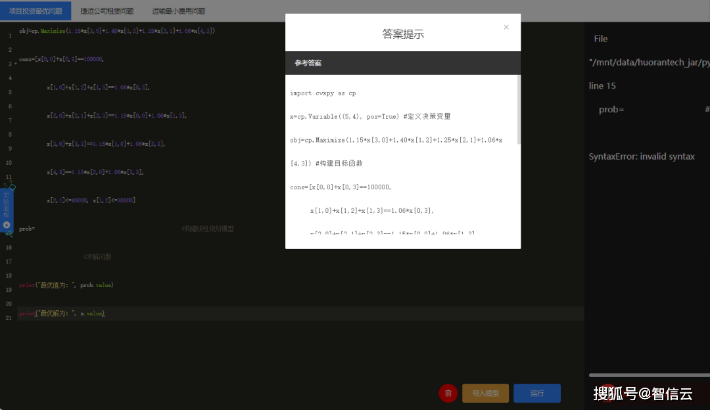The height and width of the screenshot is (410, 710).
Task: Click 'SyntaxError: invalid syntax' in output
Action: (x=642, y=156)
